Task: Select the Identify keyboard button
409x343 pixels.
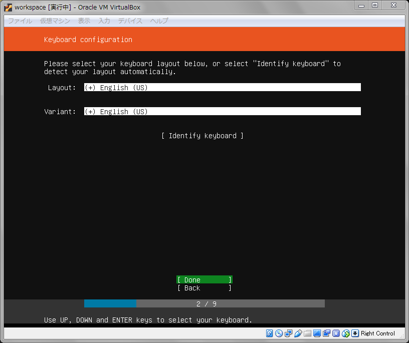Action: click(x=202, y=136)
